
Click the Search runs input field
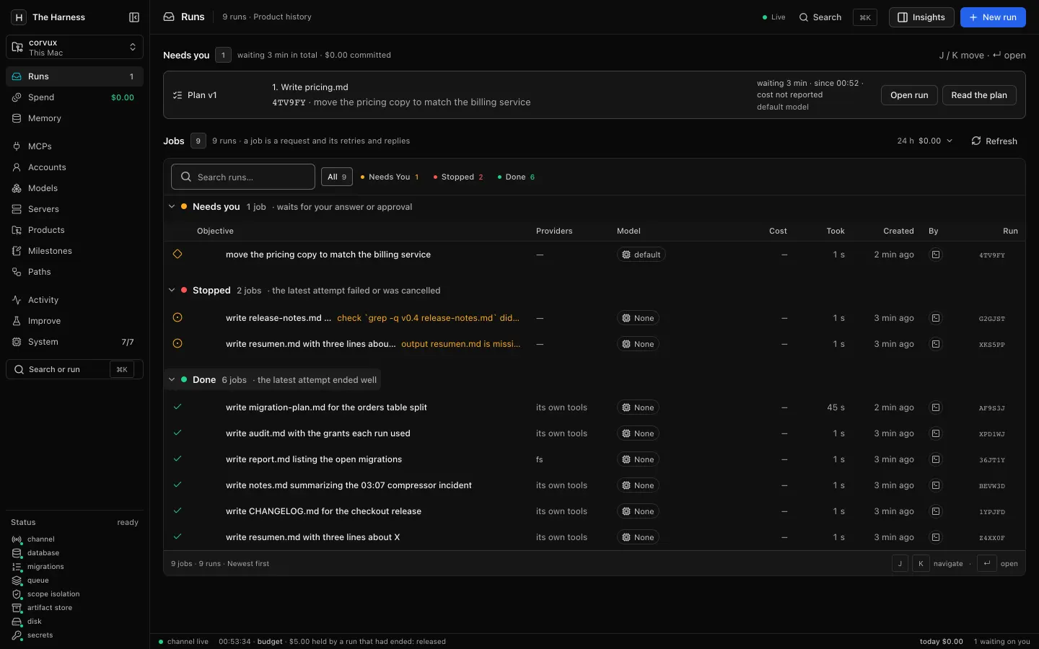[x=243, y=177]
